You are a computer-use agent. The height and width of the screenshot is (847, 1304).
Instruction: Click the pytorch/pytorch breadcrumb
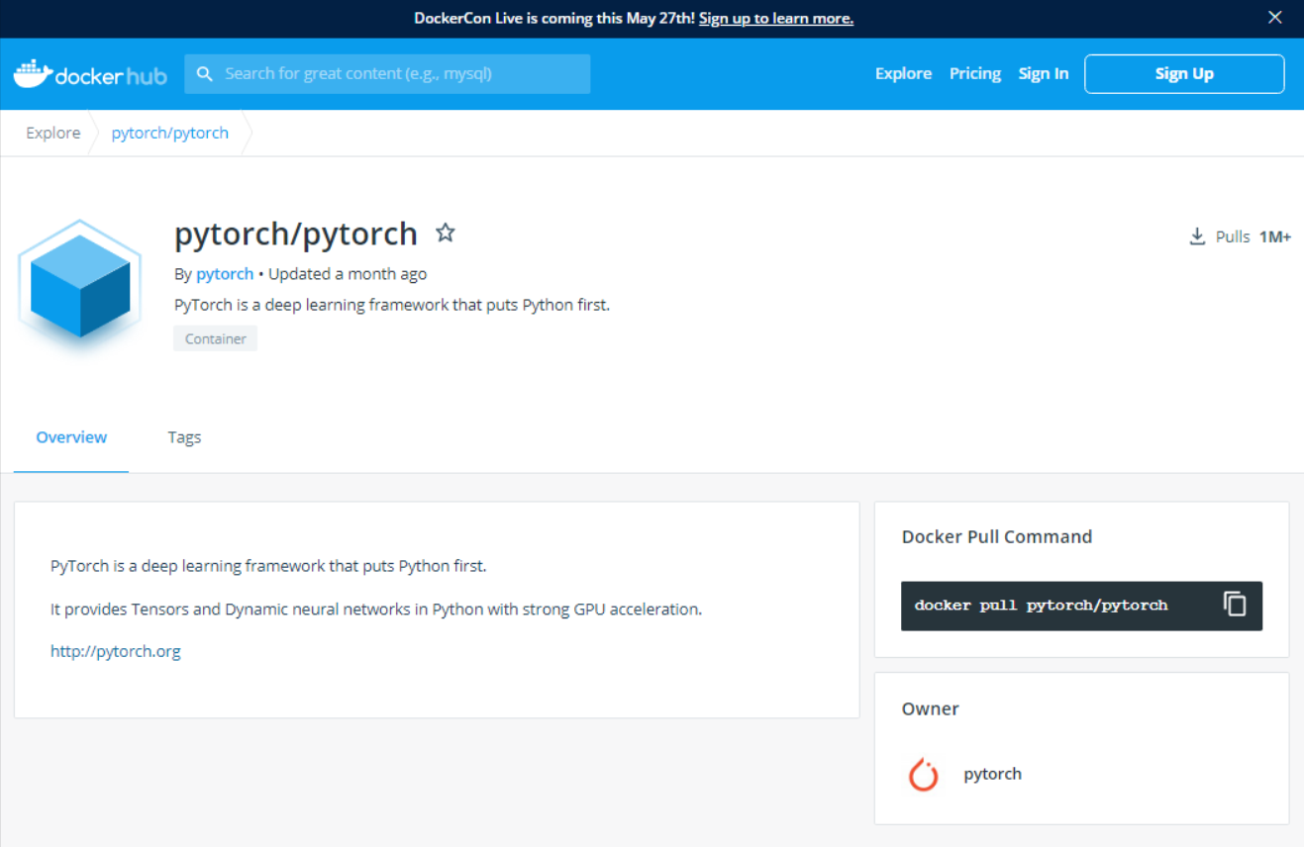(170, 134)
